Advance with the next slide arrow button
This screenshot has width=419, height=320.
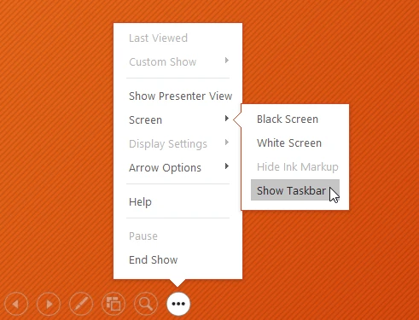pos(49,304)
